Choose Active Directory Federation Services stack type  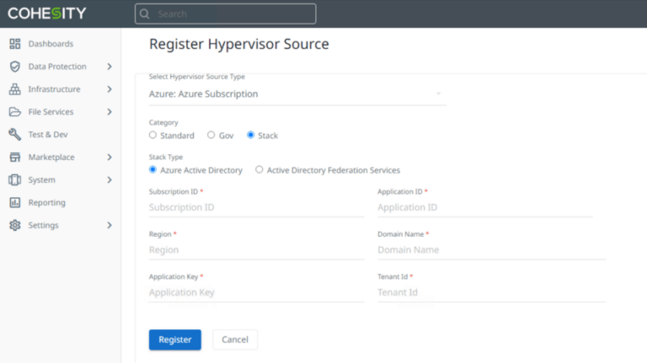(259, 170)
